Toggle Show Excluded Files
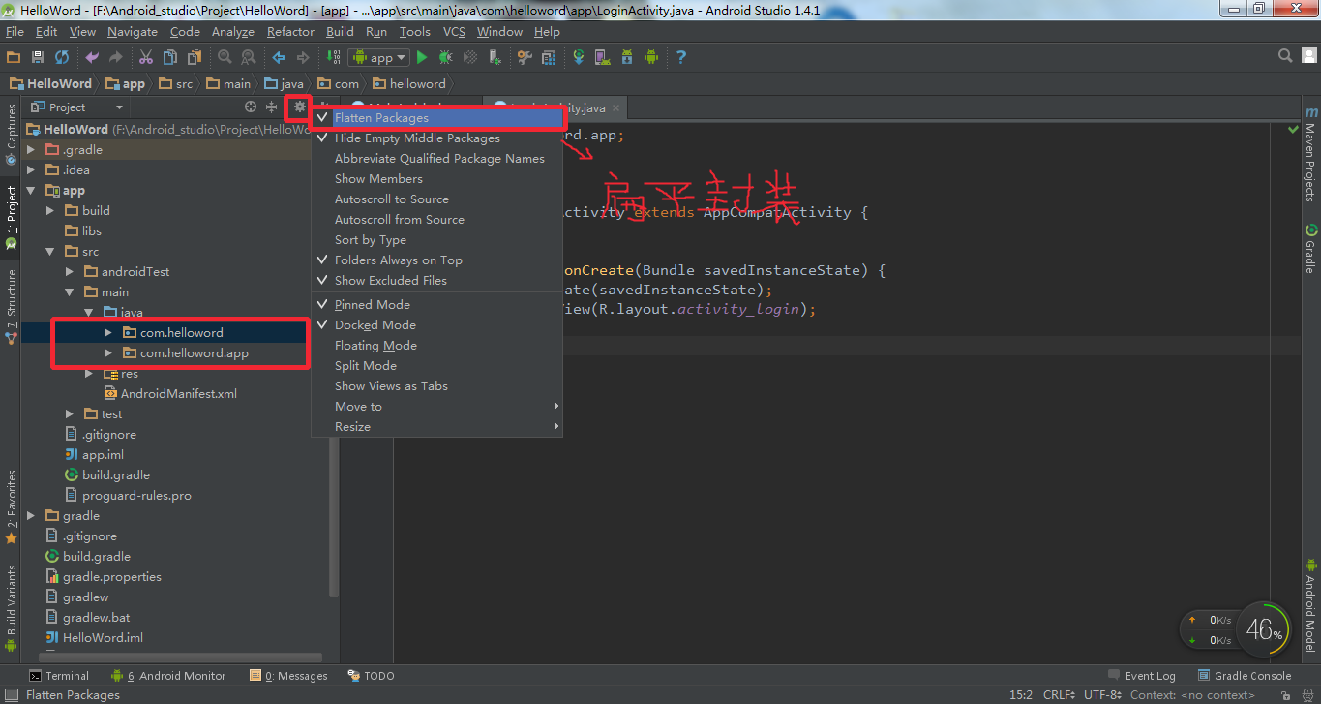 (x=437, y=281)
